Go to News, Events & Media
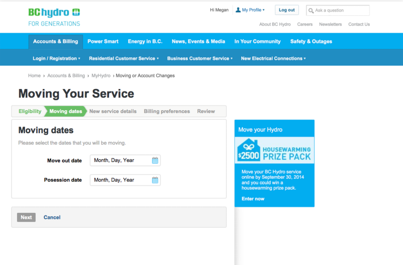 [198, 42]
